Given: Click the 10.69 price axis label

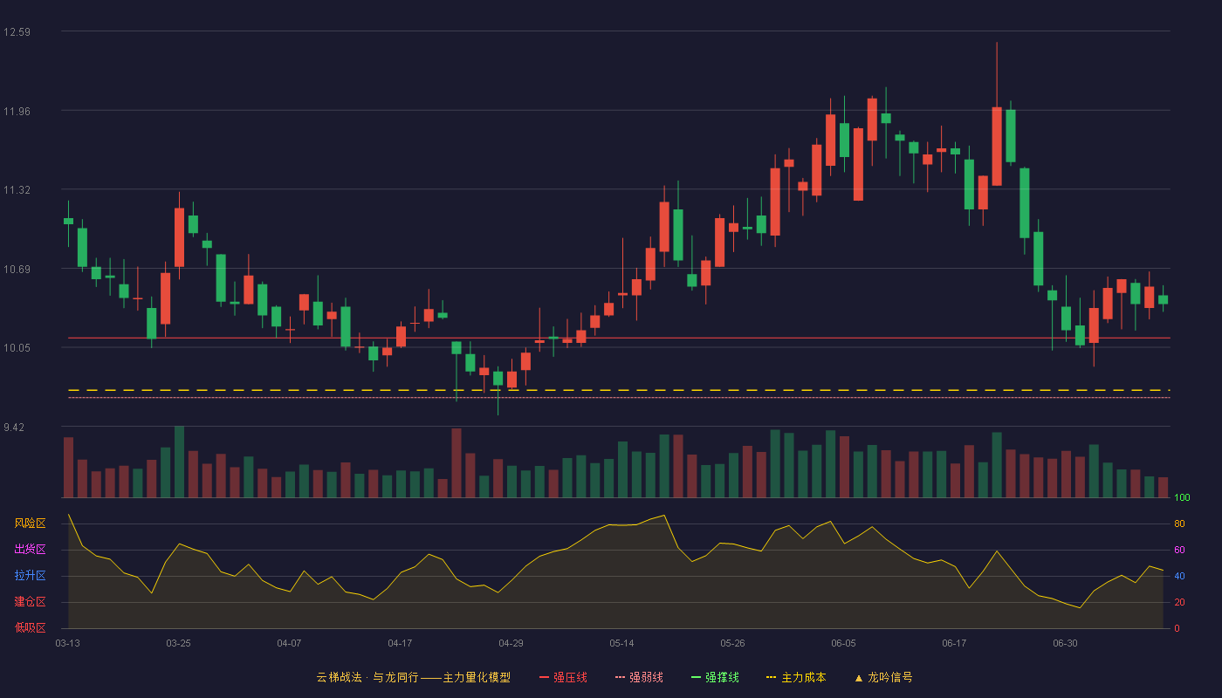Looking at the screenshot, I should (17, 269).
